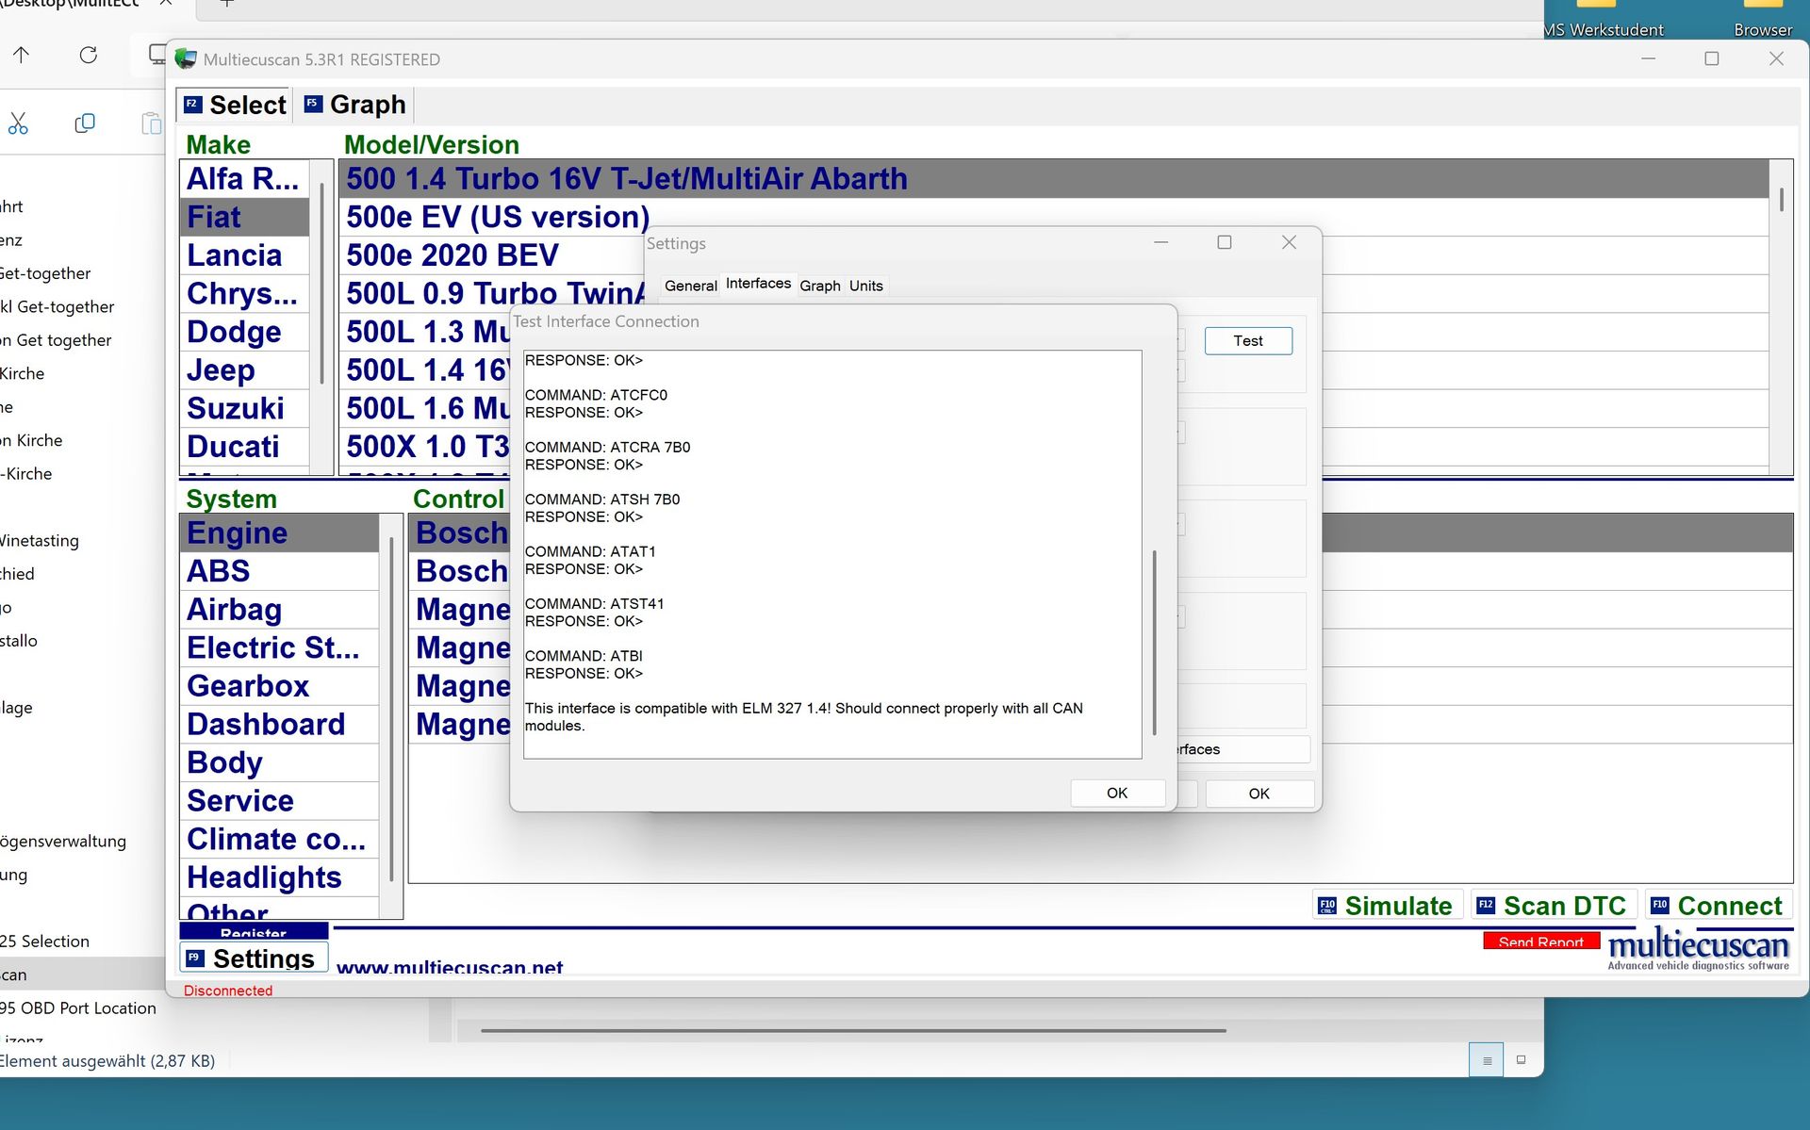Image resolution: width=1810 pixels, height=1130 pixels.
Task: Select Electric St... in System list
Action: point(279,647)
